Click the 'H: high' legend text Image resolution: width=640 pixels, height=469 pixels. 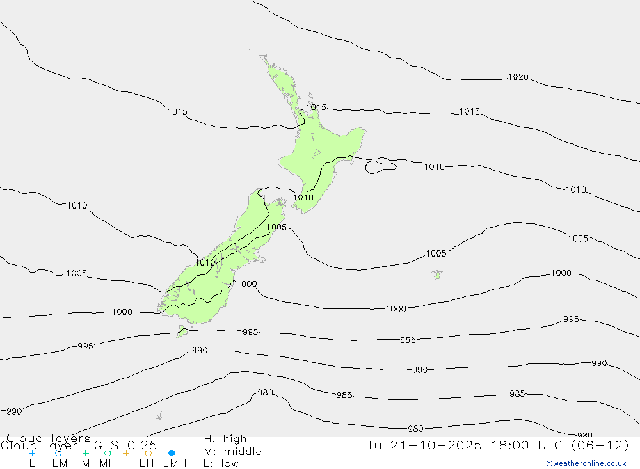(225, 439)
